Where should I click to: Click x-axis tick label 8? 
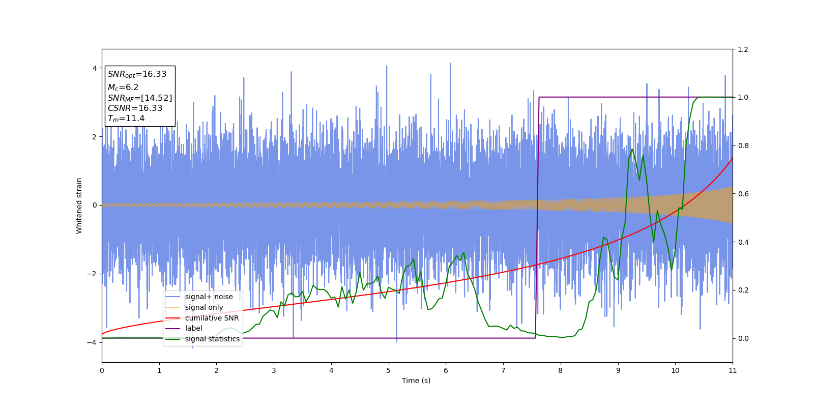click(x=561, y=370)
